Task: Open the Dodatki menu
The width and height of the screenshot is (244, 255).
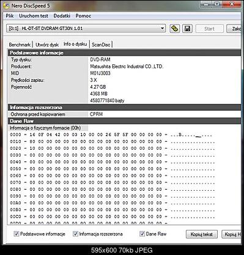Action: [62, 16]
